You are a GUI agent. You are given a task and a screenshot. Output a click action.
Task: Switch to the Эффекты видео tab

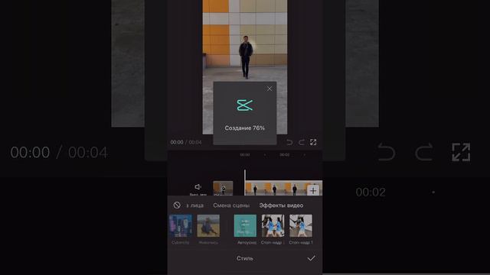coord(281,205)
